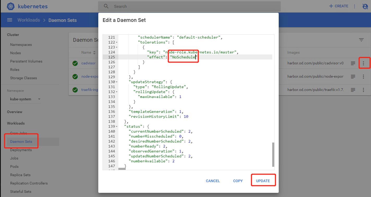This screenshot has width=371, height=197.
Task: Collapse the updateStrategy fold arrow at line 130
Action: [117, 82]
